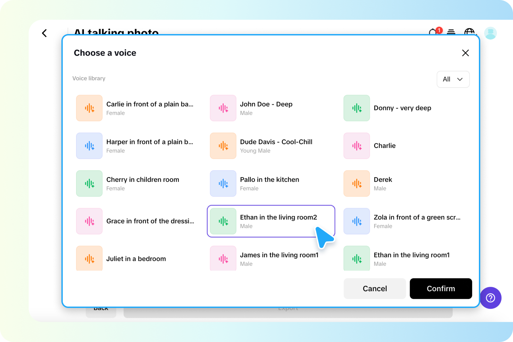The image size is (513, 342).
Task: Dismiss the dialog with the X
Action: click(465, 53)
